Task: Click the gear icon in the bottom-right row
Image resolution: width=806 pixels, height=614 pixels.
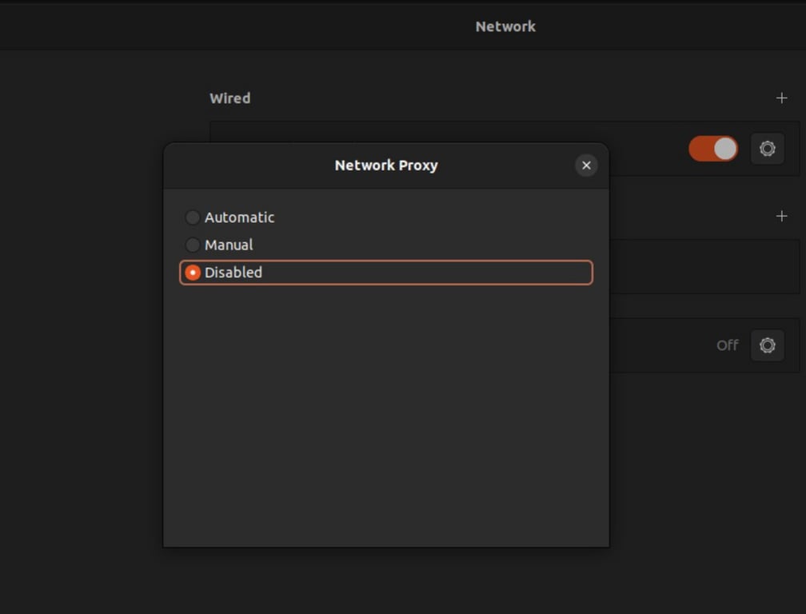Action: [x=767, y=345]
